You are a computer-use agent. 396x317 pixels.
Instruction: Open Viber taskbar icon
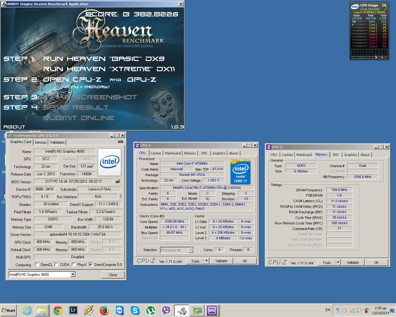click(166, 310)
